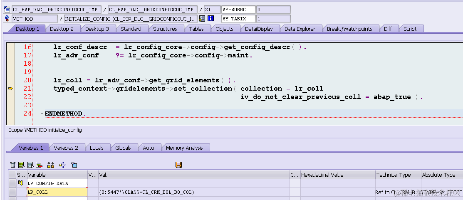This screenshot has height=200, width=463.
Task: Select the Variables 2 tab
Action: tap(66, 148)
